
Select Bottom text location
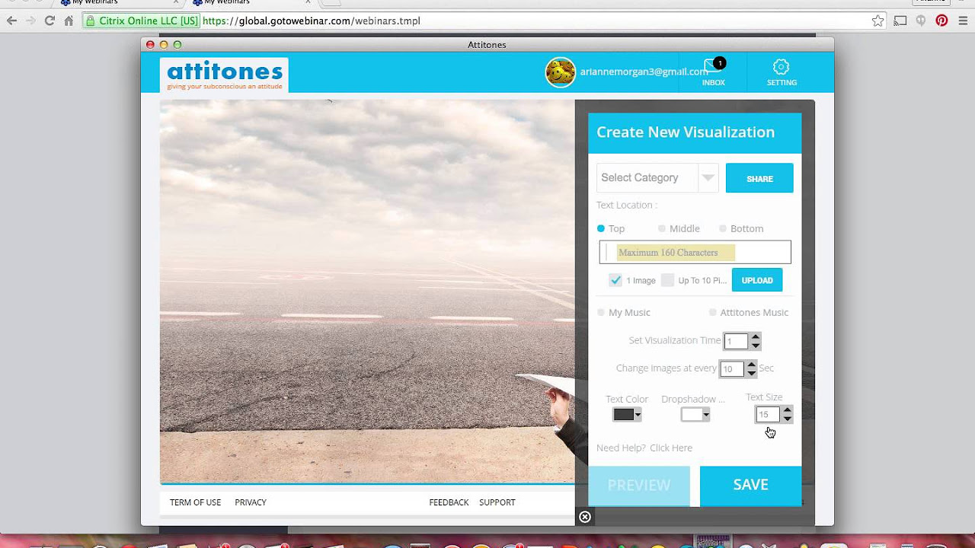click(x=723, y=228)
